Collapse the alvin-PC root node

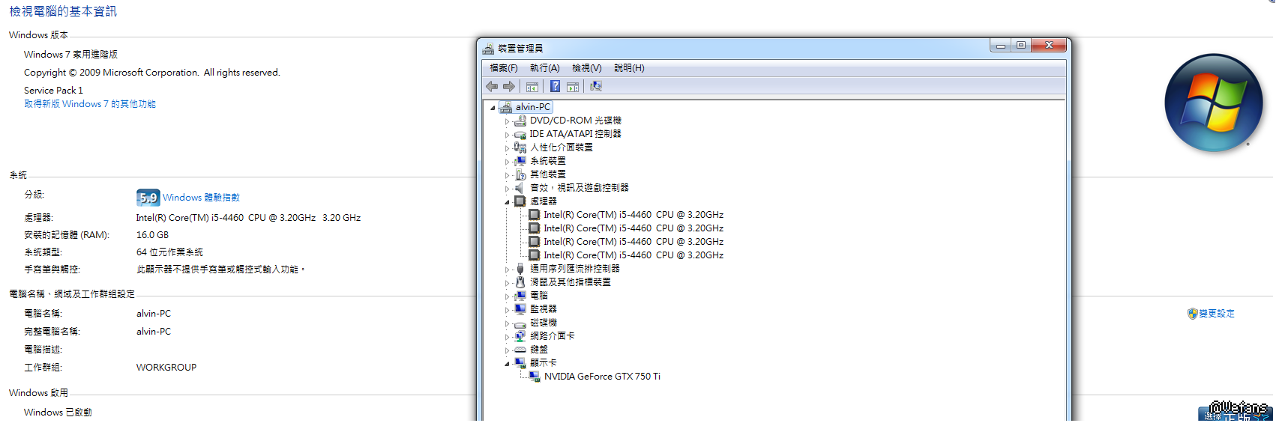click(x=493, y=108)
